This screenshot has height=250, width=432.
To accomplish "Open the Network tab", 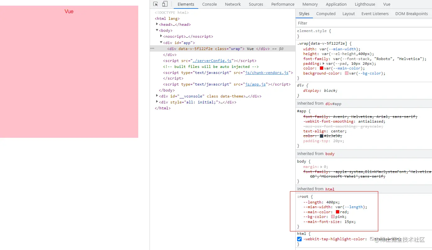I will [233, 4].
